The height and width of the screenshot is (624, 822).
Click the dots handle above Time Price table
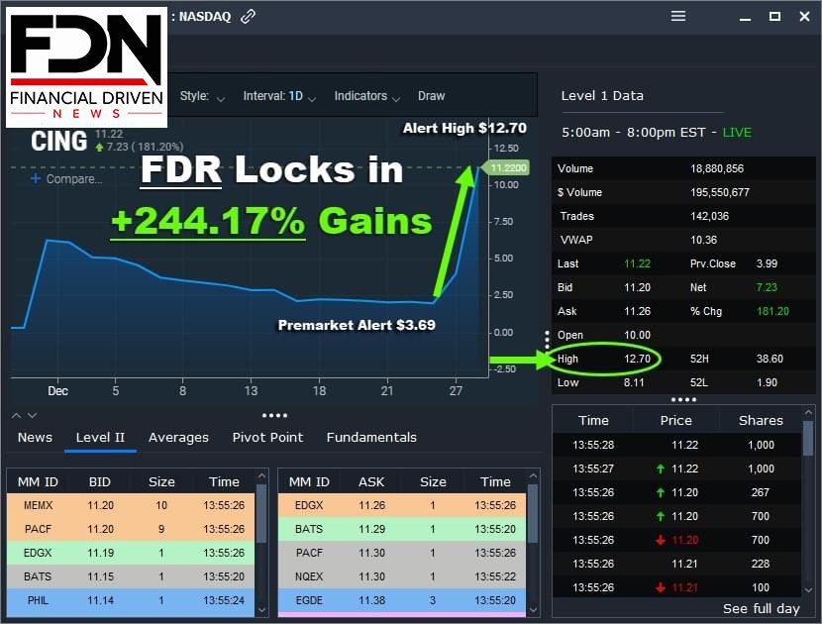pyautogui.click(x=683, y=399)
